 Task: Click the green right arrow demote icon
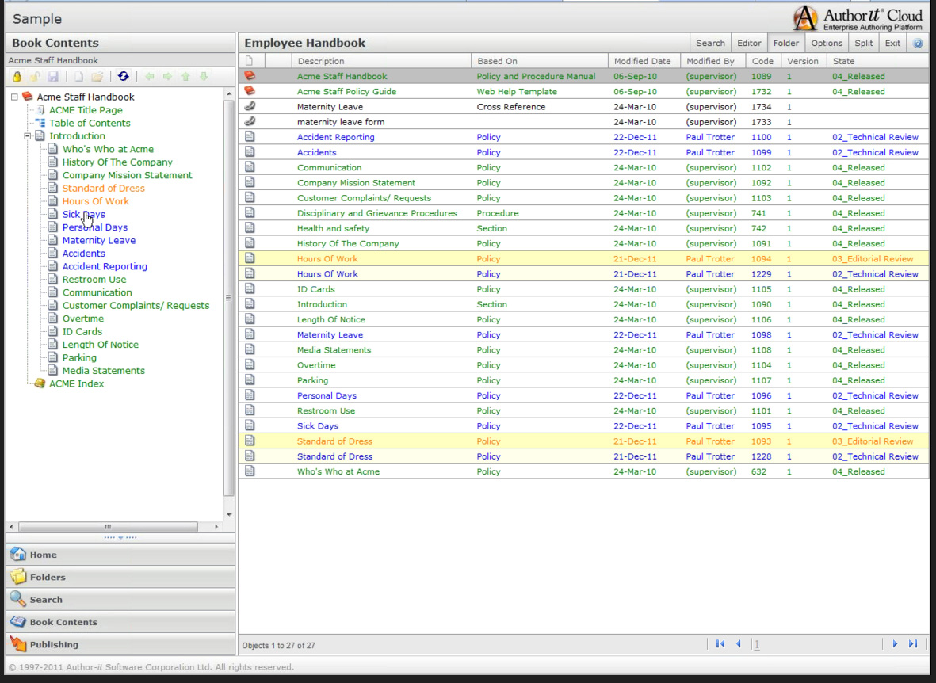pos(168,76)
